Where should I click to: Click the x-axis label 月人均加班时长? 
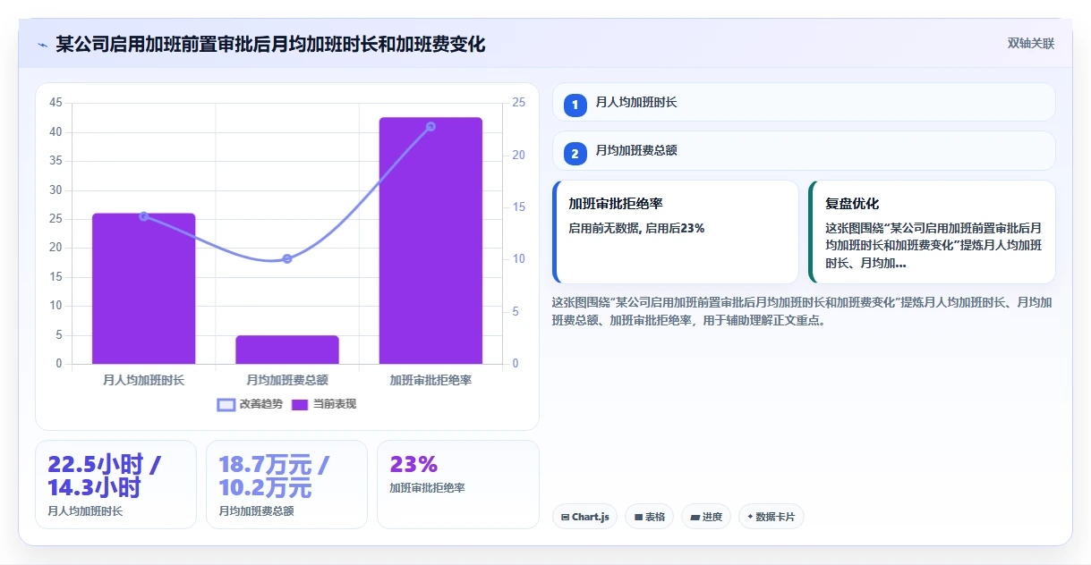(x=143, y=381)
